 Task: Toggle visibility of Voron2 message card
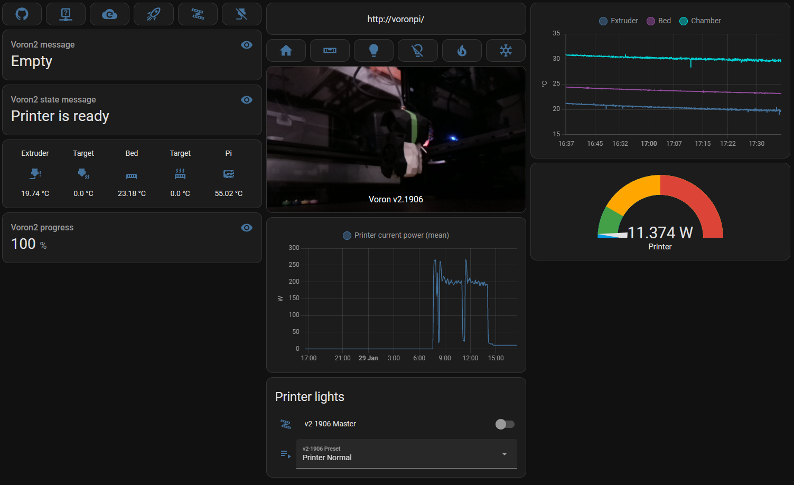tap(247, 45)
